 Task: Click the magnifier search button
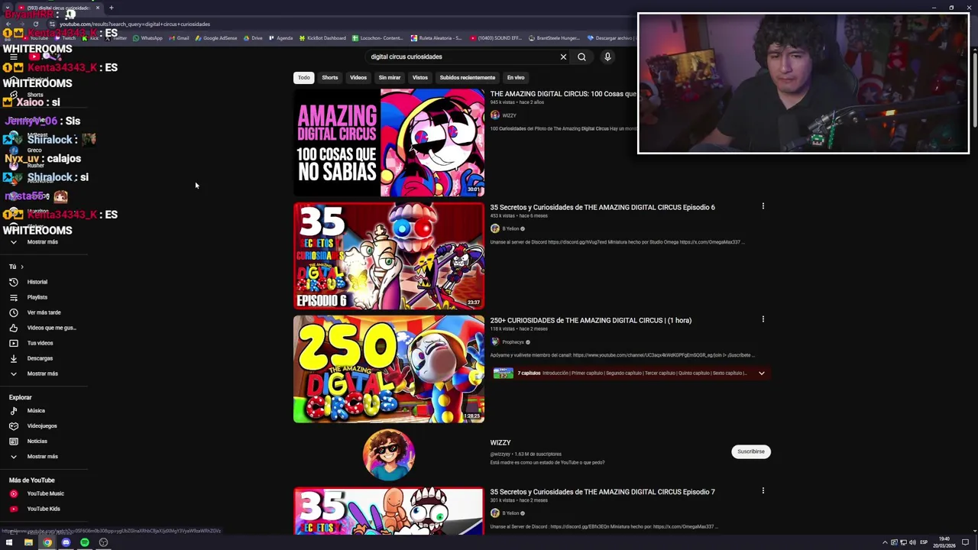click(581, 57)
